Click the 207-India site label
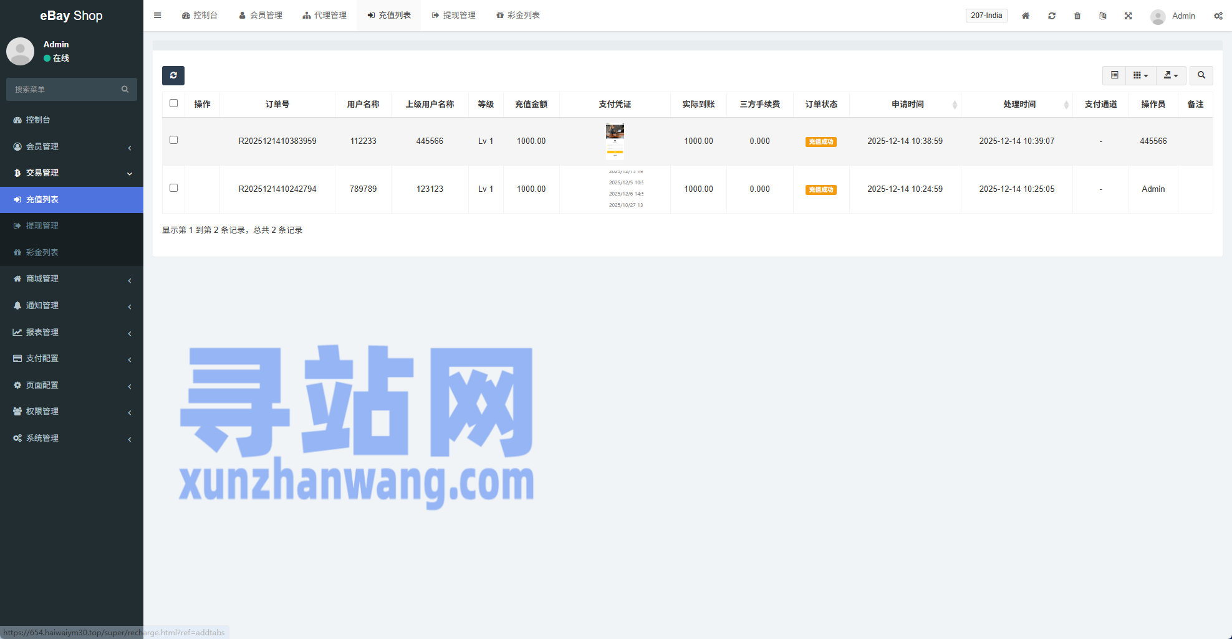Image resolution: width=1232 pixels, height=639 pixels. click(x=986, y=16)
